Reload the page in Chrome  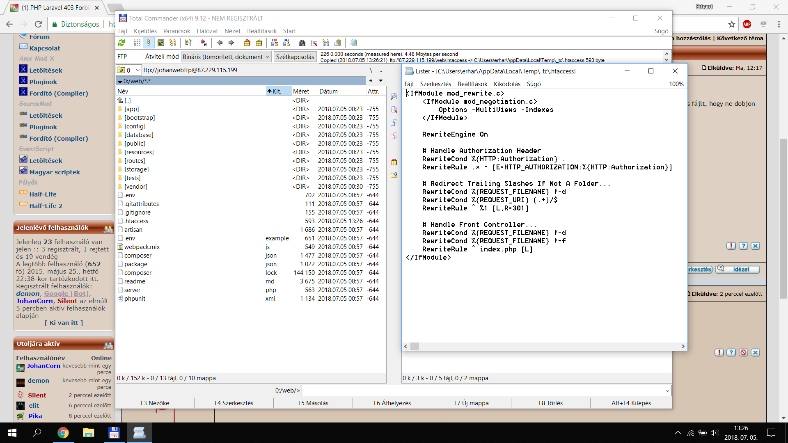tap(38, 24)
